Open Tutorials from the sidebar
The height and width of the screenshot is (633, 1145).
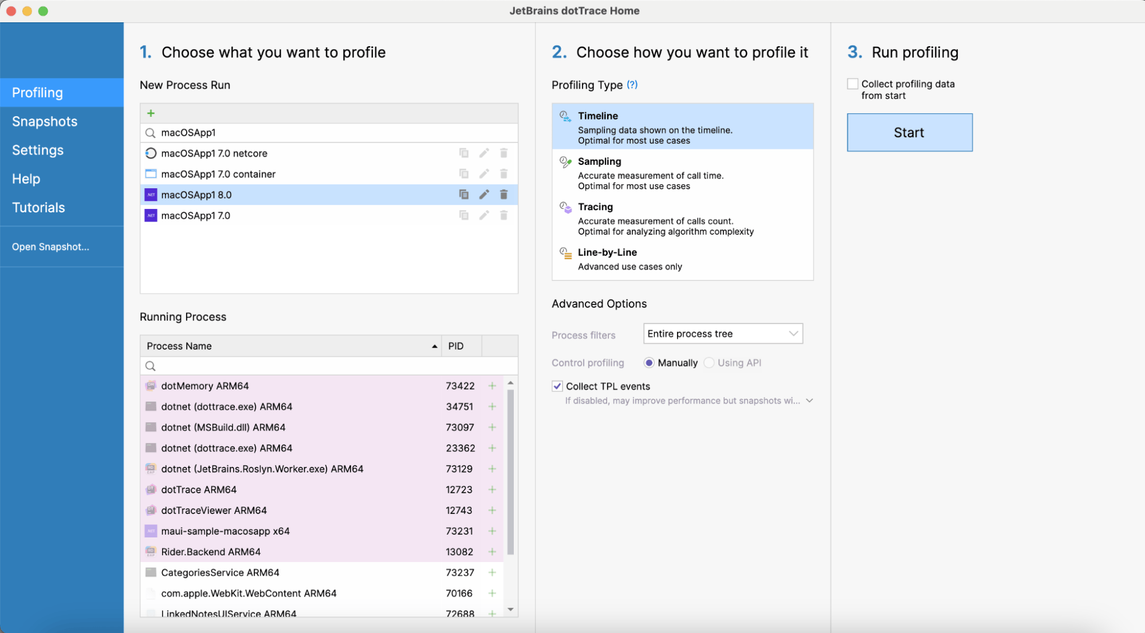38,207
